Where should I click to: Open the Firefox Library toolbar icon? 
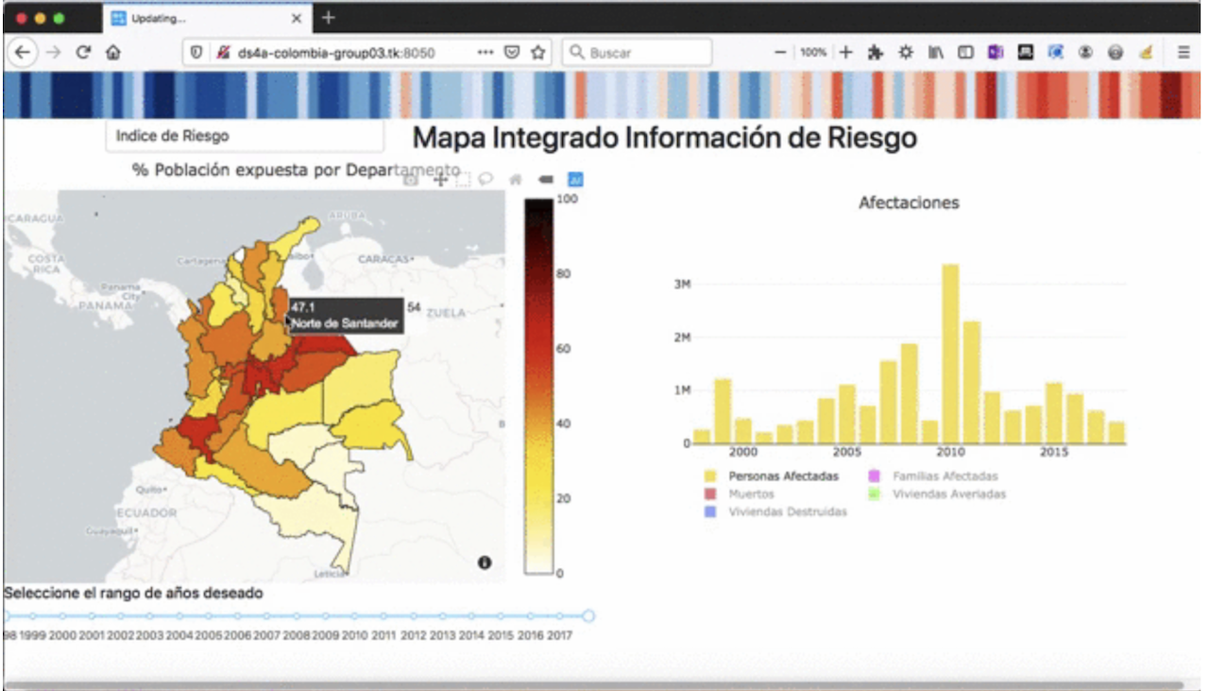coord(936,53)
